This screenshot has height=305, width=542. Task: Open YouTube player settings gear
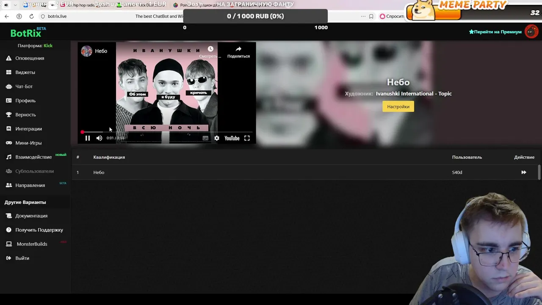click(217, 138)
